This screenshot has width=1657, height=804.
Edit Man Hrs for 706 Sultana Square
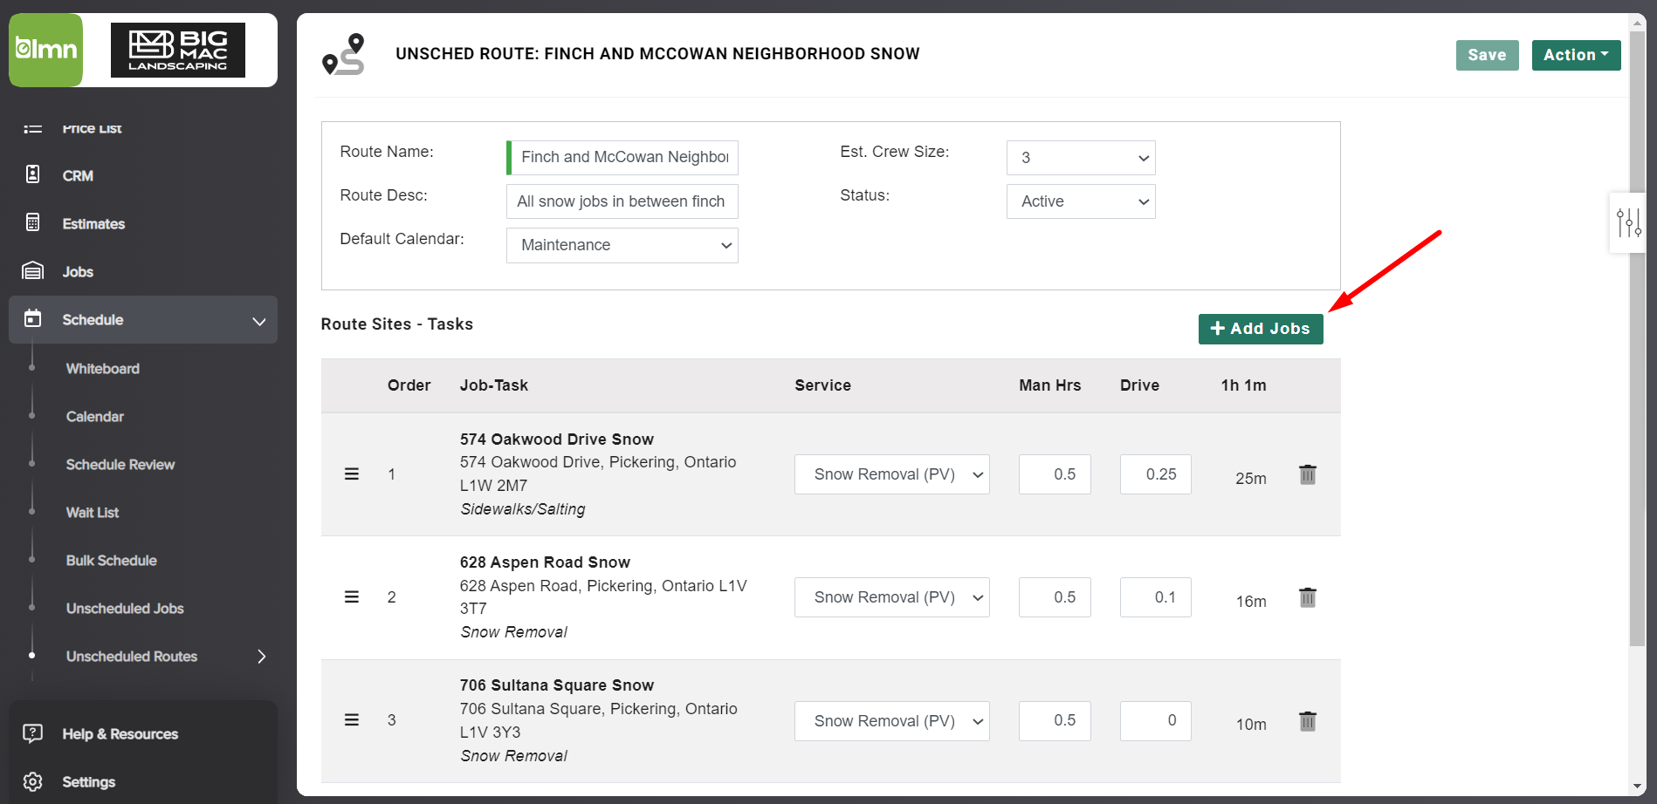pos(1055,721)
